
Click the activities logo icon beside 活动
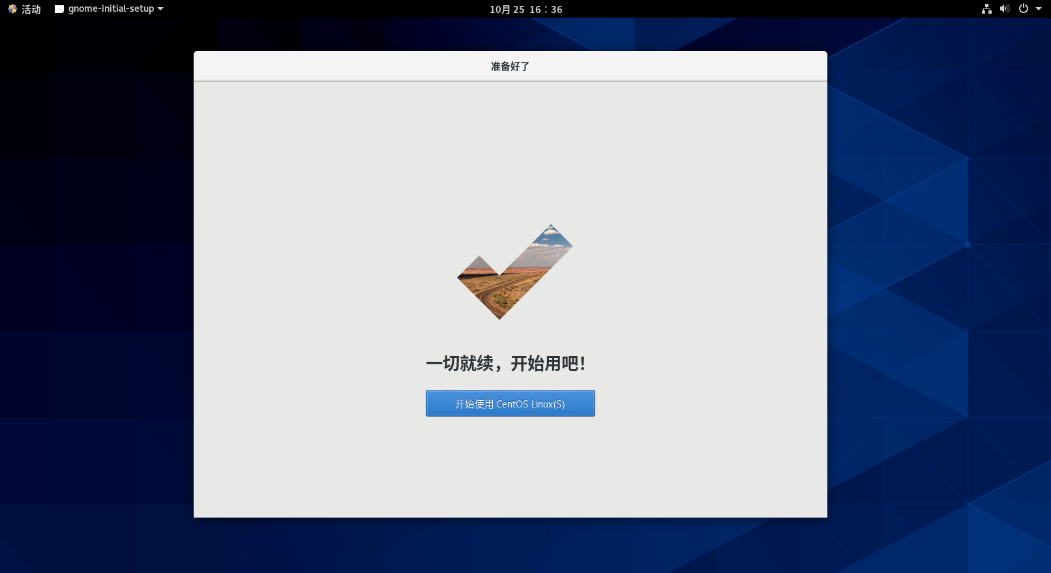point(12,9)
